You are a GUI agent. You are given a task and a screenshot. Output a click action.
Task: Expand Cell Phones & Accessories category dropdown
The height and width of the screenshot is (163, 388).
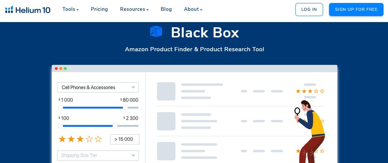pyautogui.click(x=98, y=87)
